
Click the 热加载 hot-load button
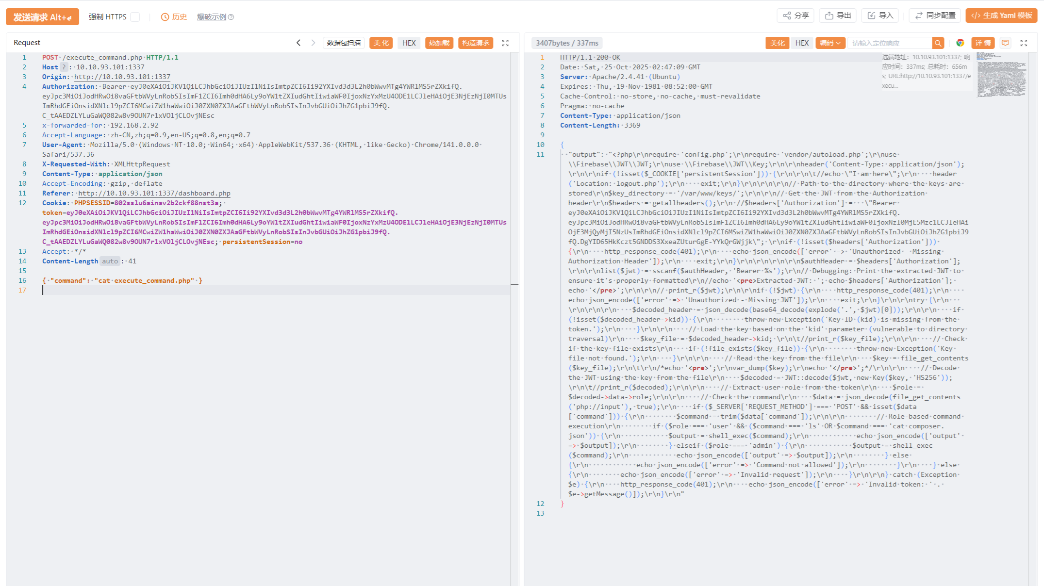[x=439, y=43]
